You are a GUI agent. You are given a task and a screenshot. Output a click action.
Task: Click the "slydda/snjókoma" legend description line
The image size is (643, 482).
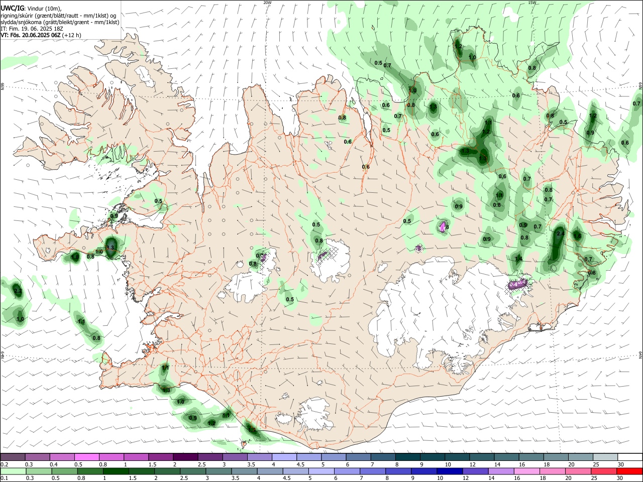coord(60,22)
